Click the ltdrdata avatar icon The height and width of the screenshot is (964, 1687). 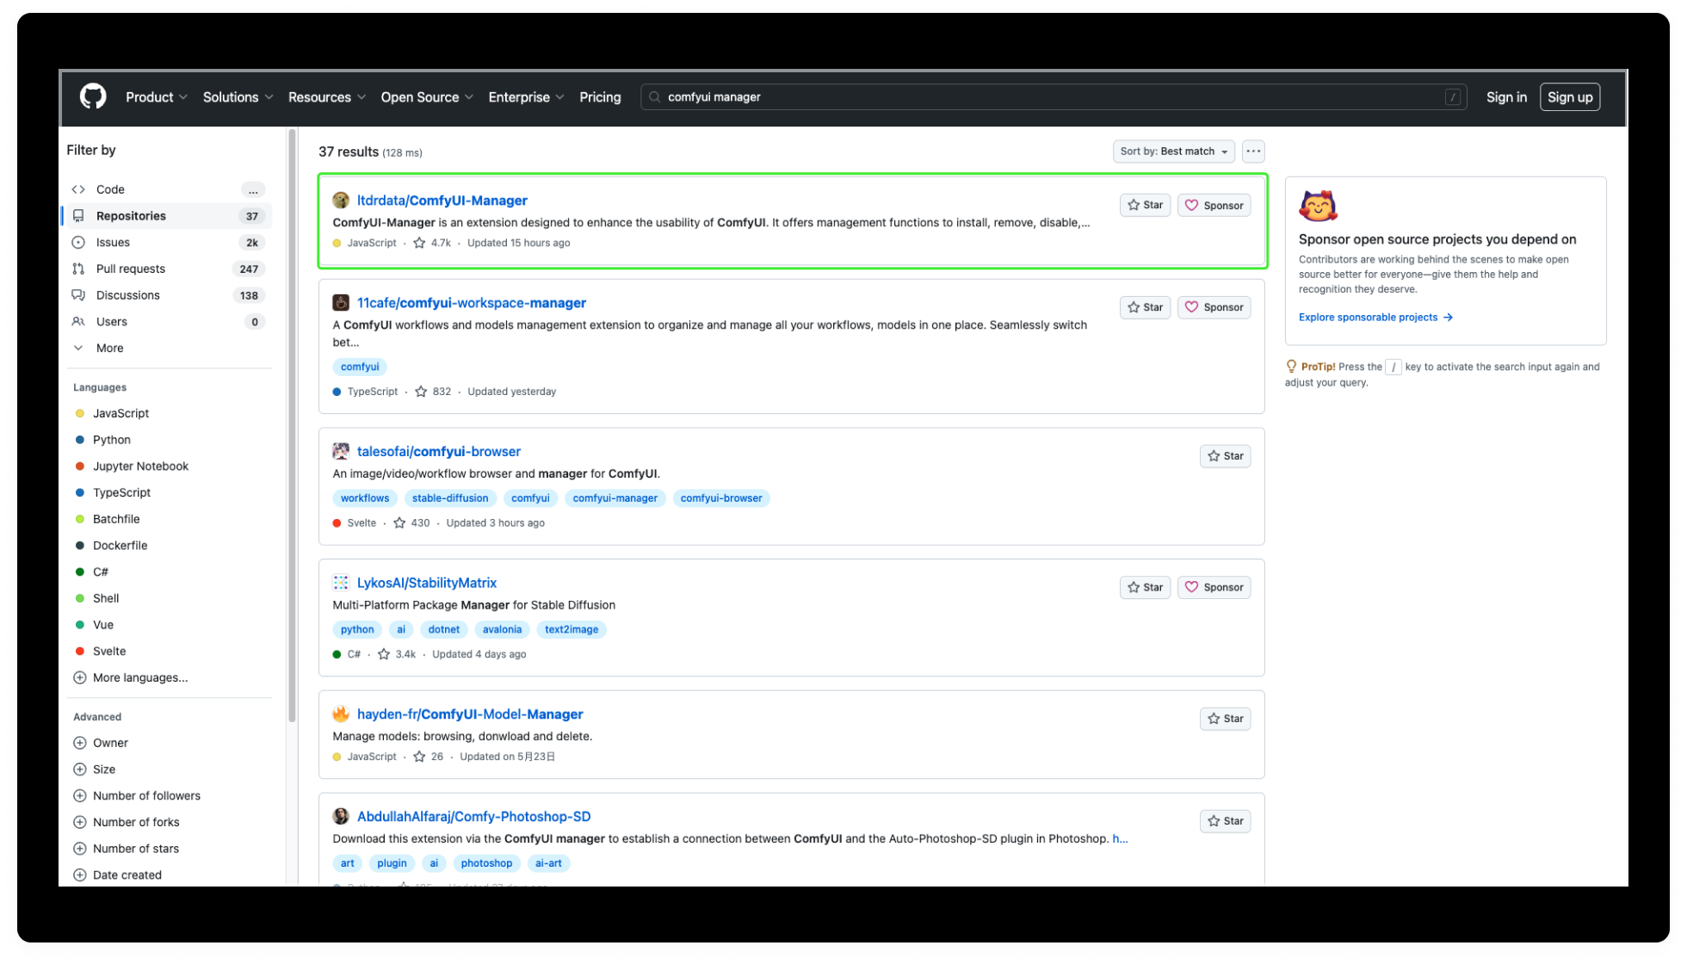pyautogui.click(x=341, y=201)
